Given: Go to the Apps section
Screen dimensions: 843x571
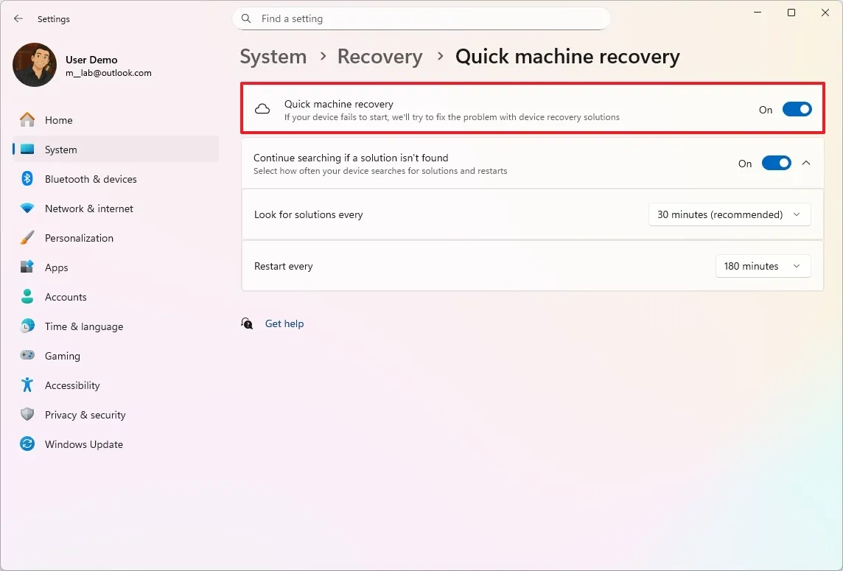Looking at the screenshot, I should [x=57, y=267].
